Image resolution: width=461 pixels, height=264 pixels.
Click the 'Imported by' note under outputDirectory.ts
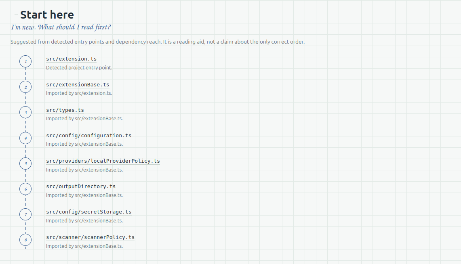pos(84,195)
